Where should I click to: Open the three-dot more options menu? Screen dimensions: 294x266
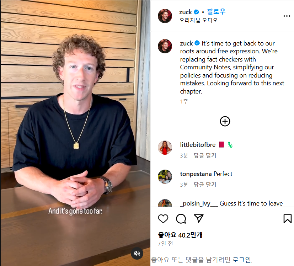click(287, 16)
